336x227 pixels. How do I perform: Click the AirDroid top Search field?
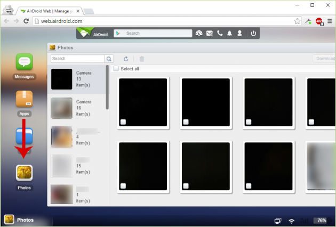153,33
